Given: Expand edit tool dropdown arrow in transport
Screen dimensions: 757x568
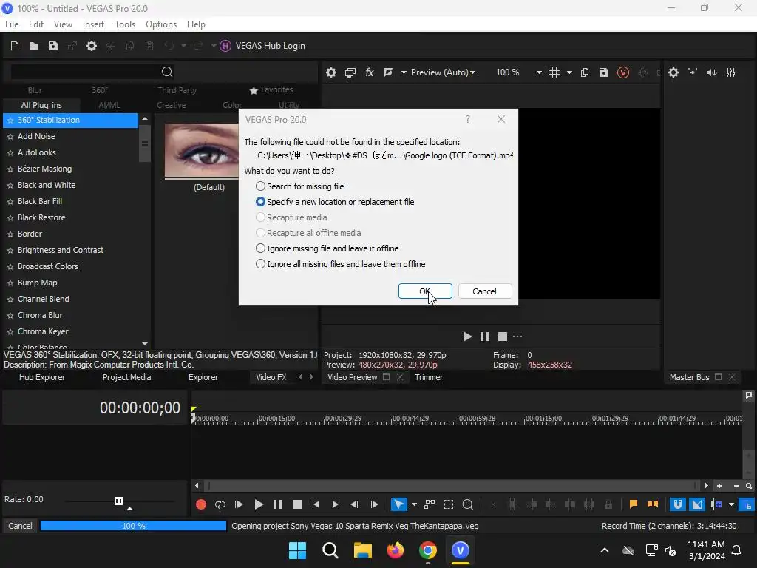Looking at the screenshot, I should pyautogui.click(x=414, y=504).
